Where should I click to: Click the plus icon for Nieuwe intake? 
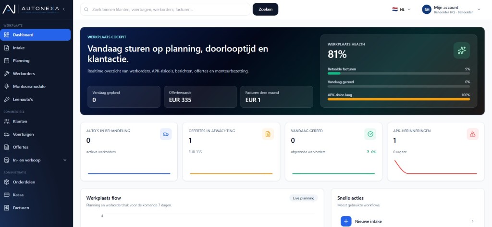[x=346, y=221]
